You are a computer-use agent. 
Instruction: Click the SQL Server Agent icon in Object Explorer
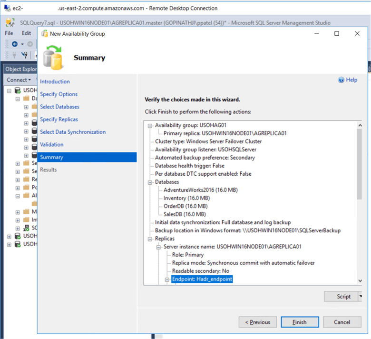(x=26, y=228)
